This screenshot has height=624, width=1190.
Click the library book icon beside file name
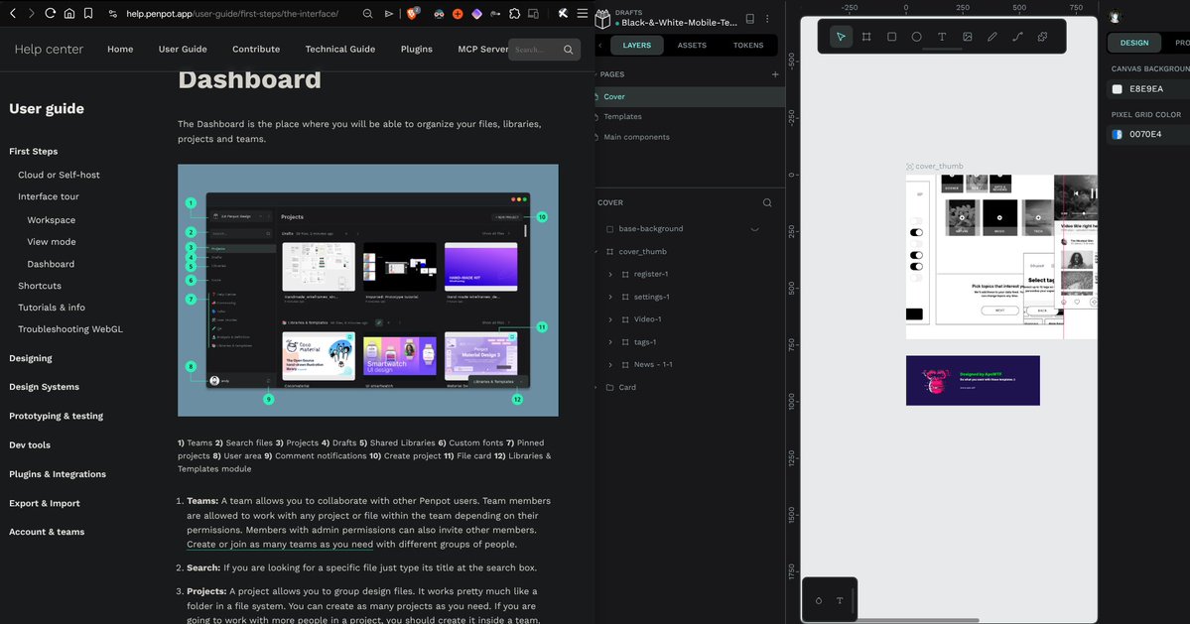click(749, 19)
